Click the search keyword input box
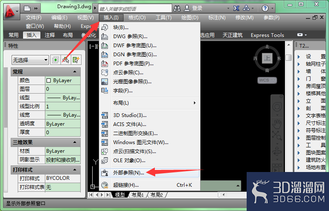This screenshot has height=211, width=329. [135, 9]
